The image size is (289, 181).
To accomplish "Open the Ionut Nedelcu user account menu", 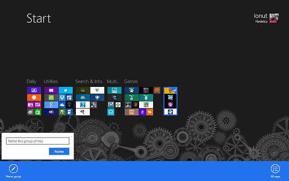I will 266,18.
